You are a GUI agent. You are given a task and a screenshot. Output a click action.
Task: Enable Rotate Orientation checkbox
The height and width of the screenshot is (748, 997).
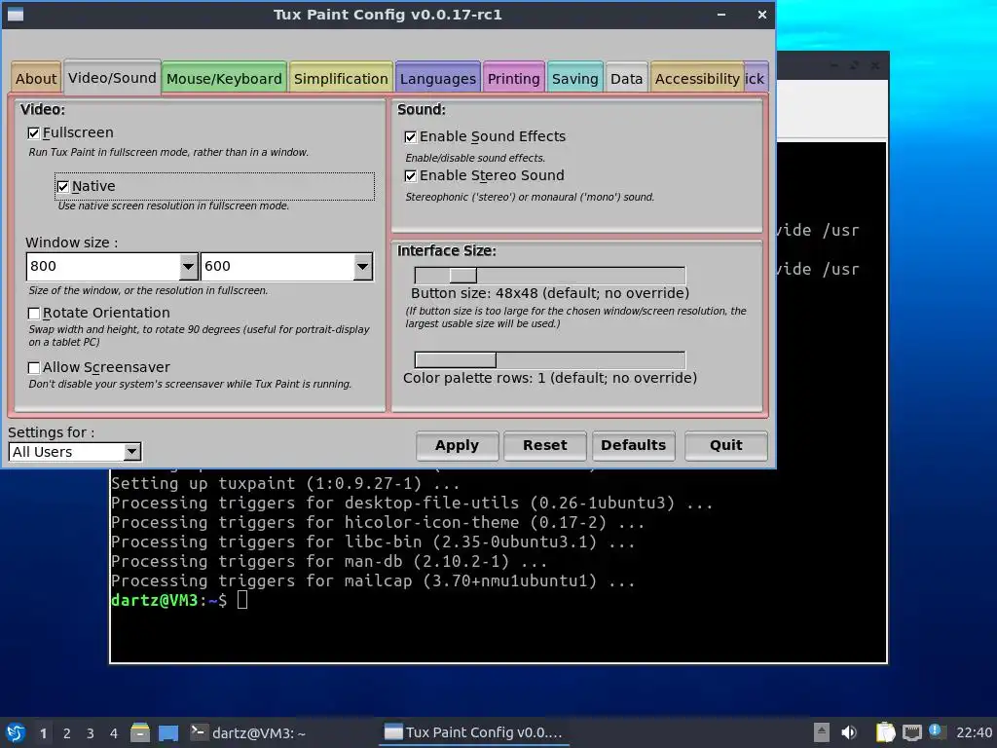coord(34,313)
